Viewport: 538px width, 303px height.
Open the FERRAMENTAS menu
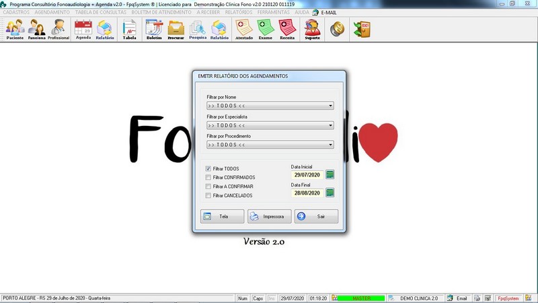(274, 12)
